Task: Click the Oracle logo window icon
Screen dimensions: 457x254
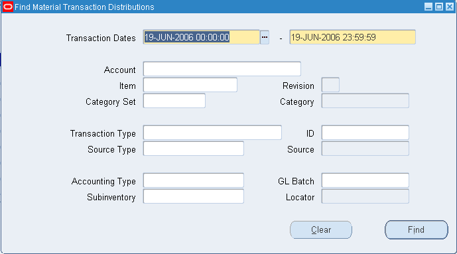Action: click(x=8, y=7)
